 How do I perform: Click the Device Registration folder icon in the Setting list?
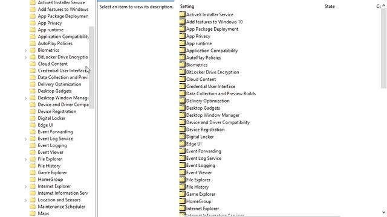pos(182,129)
